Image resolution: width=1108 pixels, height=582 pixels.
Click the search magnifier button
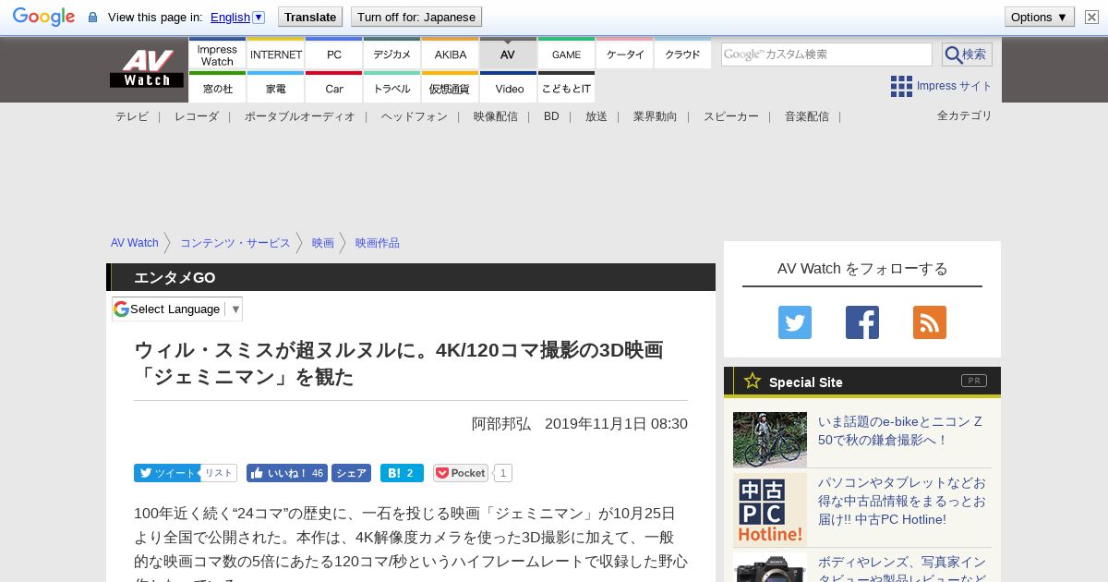click(x=967, y=55)
